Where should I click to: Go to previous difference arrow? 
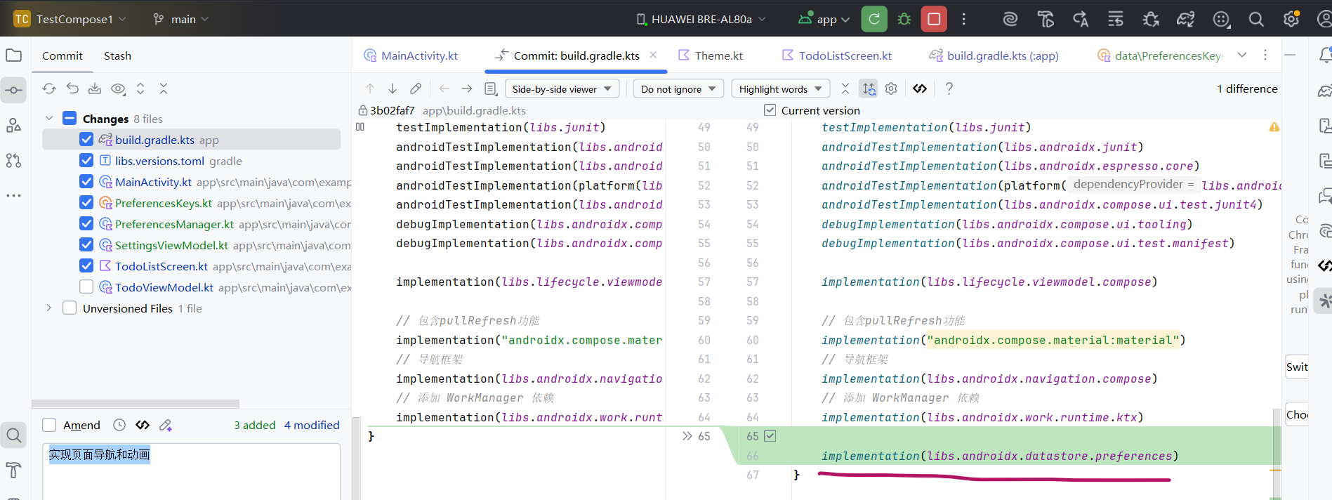point(370,88)
